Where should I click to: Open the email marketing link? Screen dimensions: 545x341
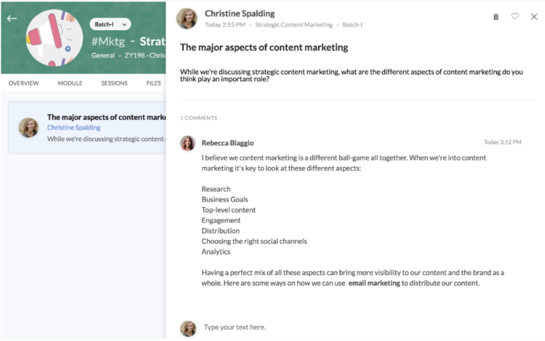click(x=374, y=284)
